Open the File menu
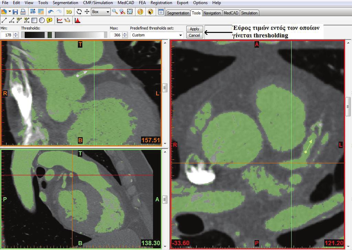This screenshot has width=352, height=250. click(5, 3)
